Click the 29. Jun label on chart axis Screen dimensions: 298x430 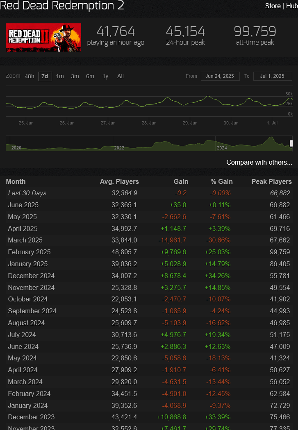190,123
